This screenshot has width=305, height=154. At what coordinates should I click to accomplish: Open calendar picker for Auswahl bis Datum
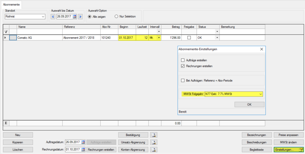tap(74, 16)
